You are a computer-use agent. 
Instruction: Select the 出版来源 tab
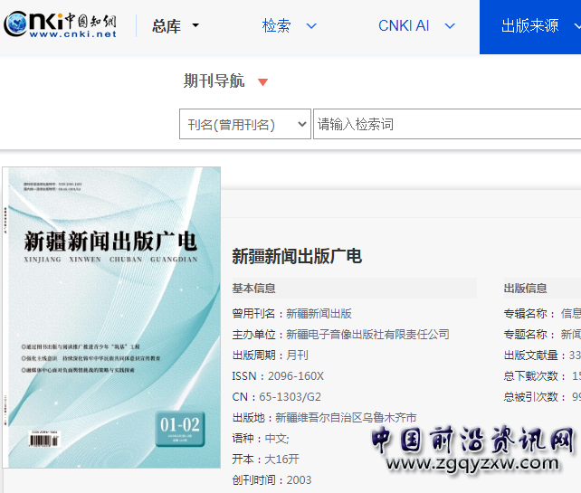tap(529, 26)
